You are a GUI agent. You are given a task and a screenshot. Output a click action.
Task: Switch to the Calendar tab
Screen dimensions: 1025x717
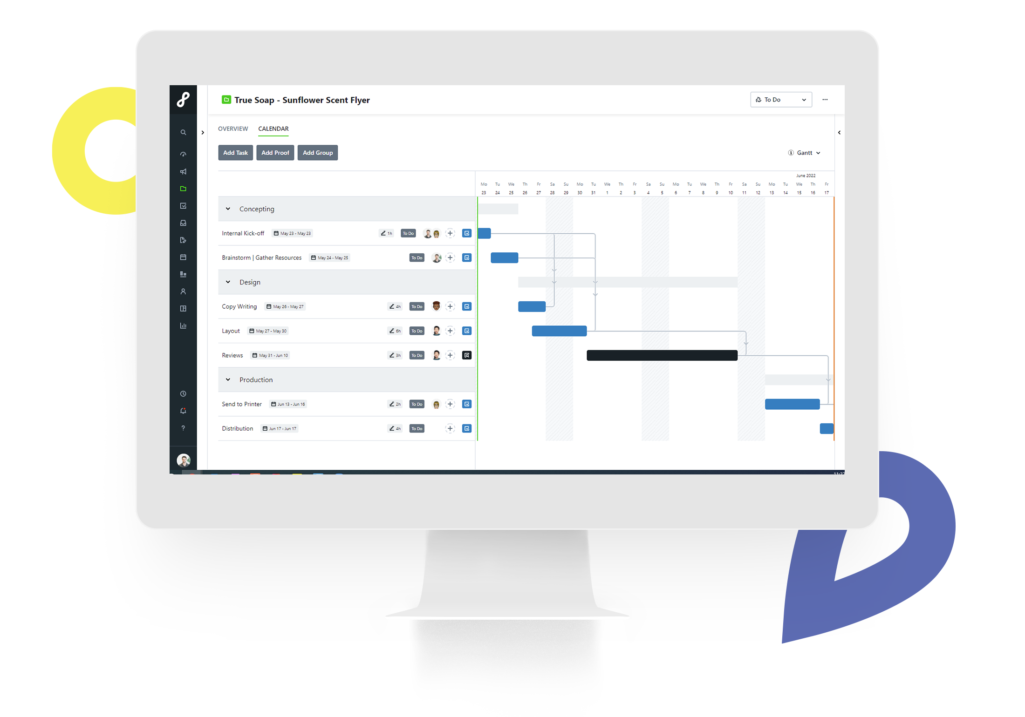[x=273, y=129]
